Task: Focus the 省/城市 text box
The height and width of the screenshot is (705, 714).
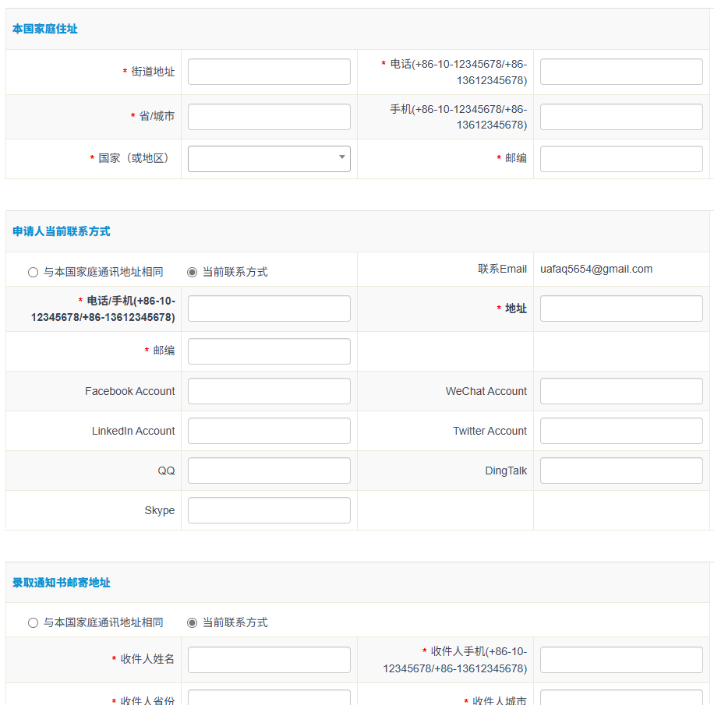Action: 269,117
